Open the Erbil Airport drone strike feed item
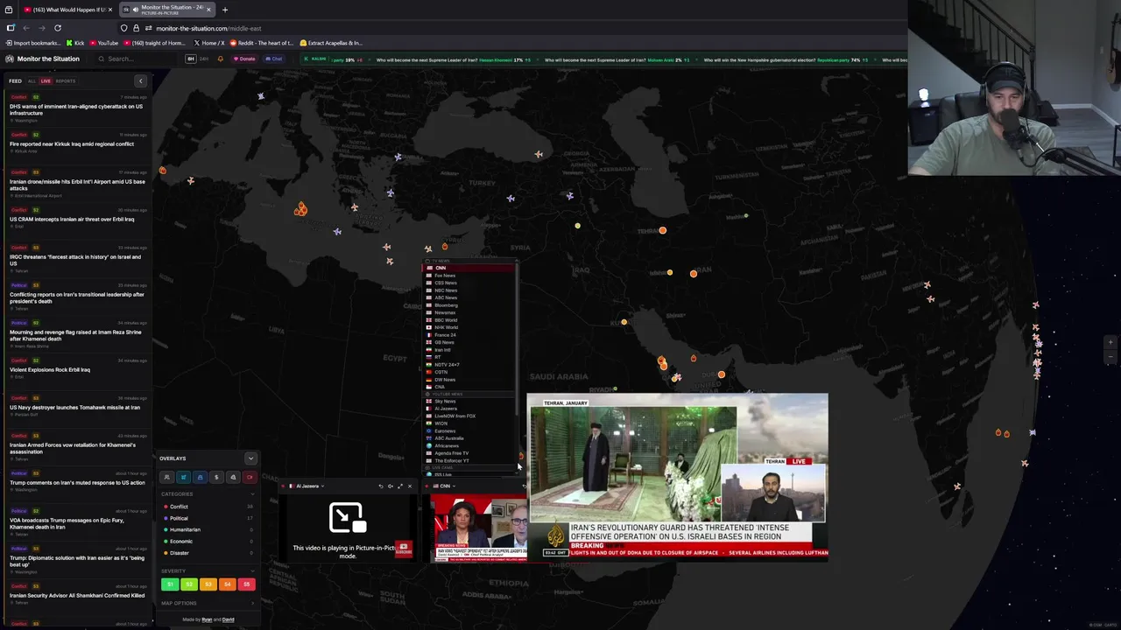The image size is (1121, 630). pyautogui.click(x=76, y=185)
